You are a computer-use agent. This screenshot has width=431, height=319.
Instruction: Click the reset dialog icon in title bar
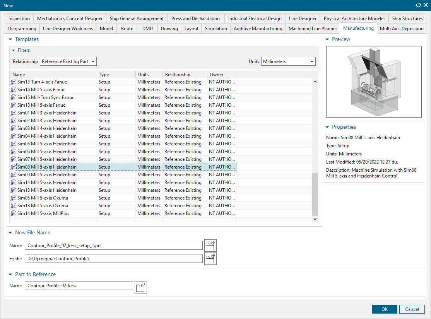pos(418,5)
